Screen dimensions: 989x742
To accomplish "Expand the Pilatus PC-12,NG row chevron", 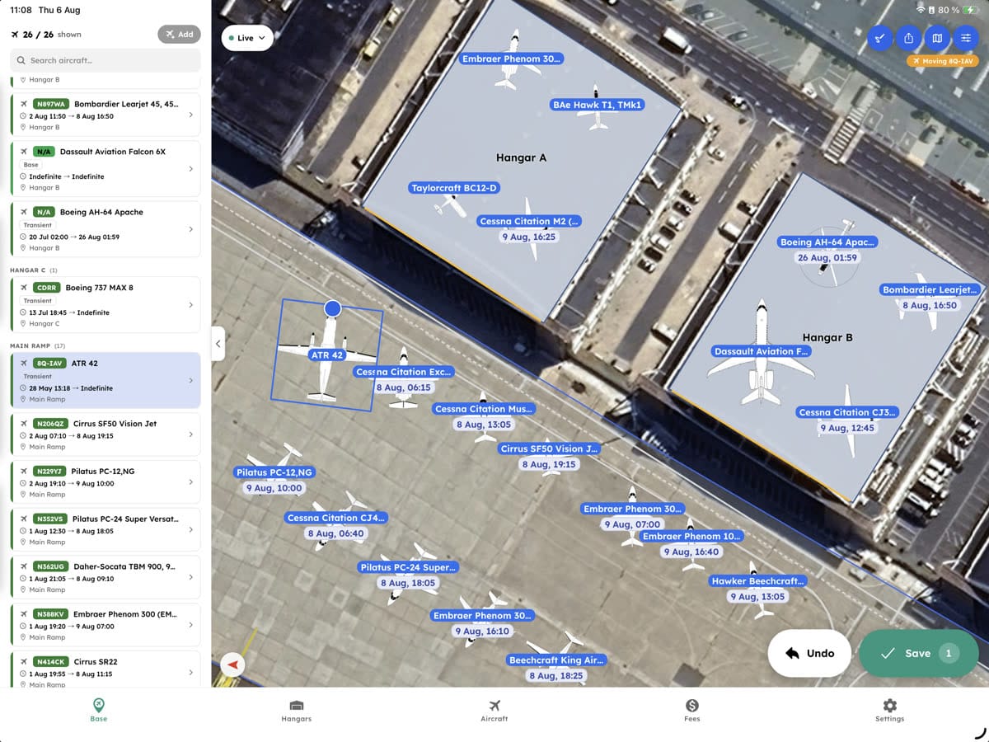I will (x=191, y=482).
